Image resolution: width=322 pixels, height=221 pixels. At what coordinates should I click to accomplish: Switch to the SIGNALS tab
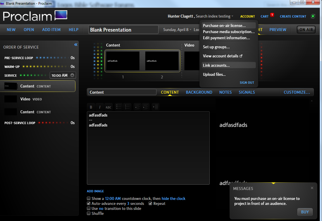click(x=247, y=92)
